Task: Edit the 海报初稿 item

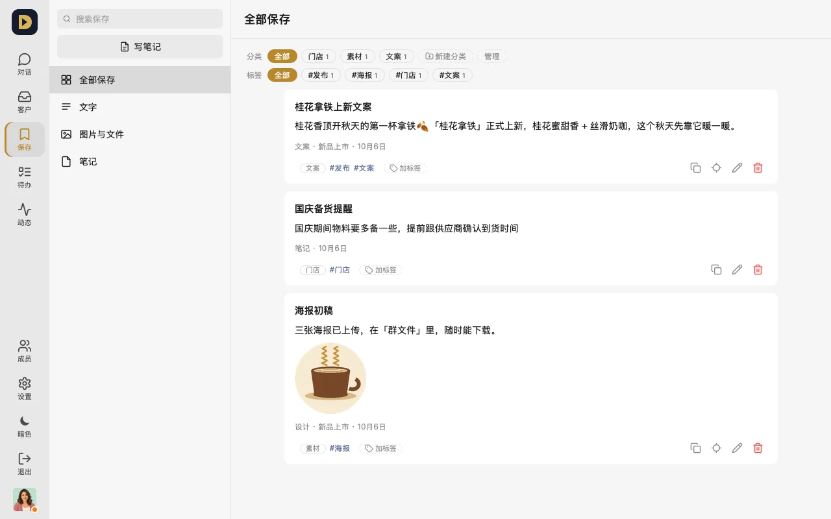Action: (737, 448)
